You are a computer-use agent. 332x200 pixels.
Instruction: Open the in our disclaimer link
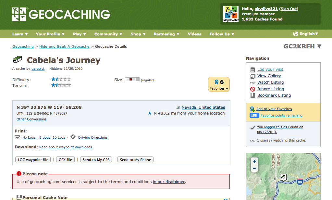click(x=169, y=182)
